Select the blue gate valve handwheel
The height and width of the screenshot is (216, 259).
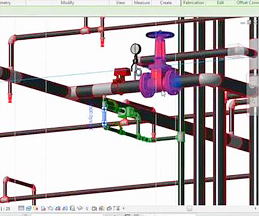click(160, 35)
